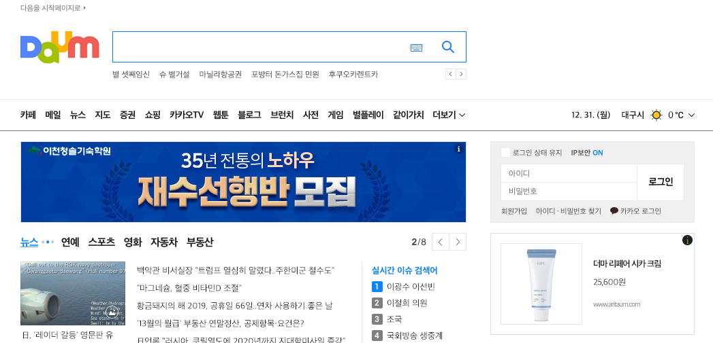Open the 뉴스 menu item in navigation bar
This screenshot has height=343, width=713.
[78, 115]
